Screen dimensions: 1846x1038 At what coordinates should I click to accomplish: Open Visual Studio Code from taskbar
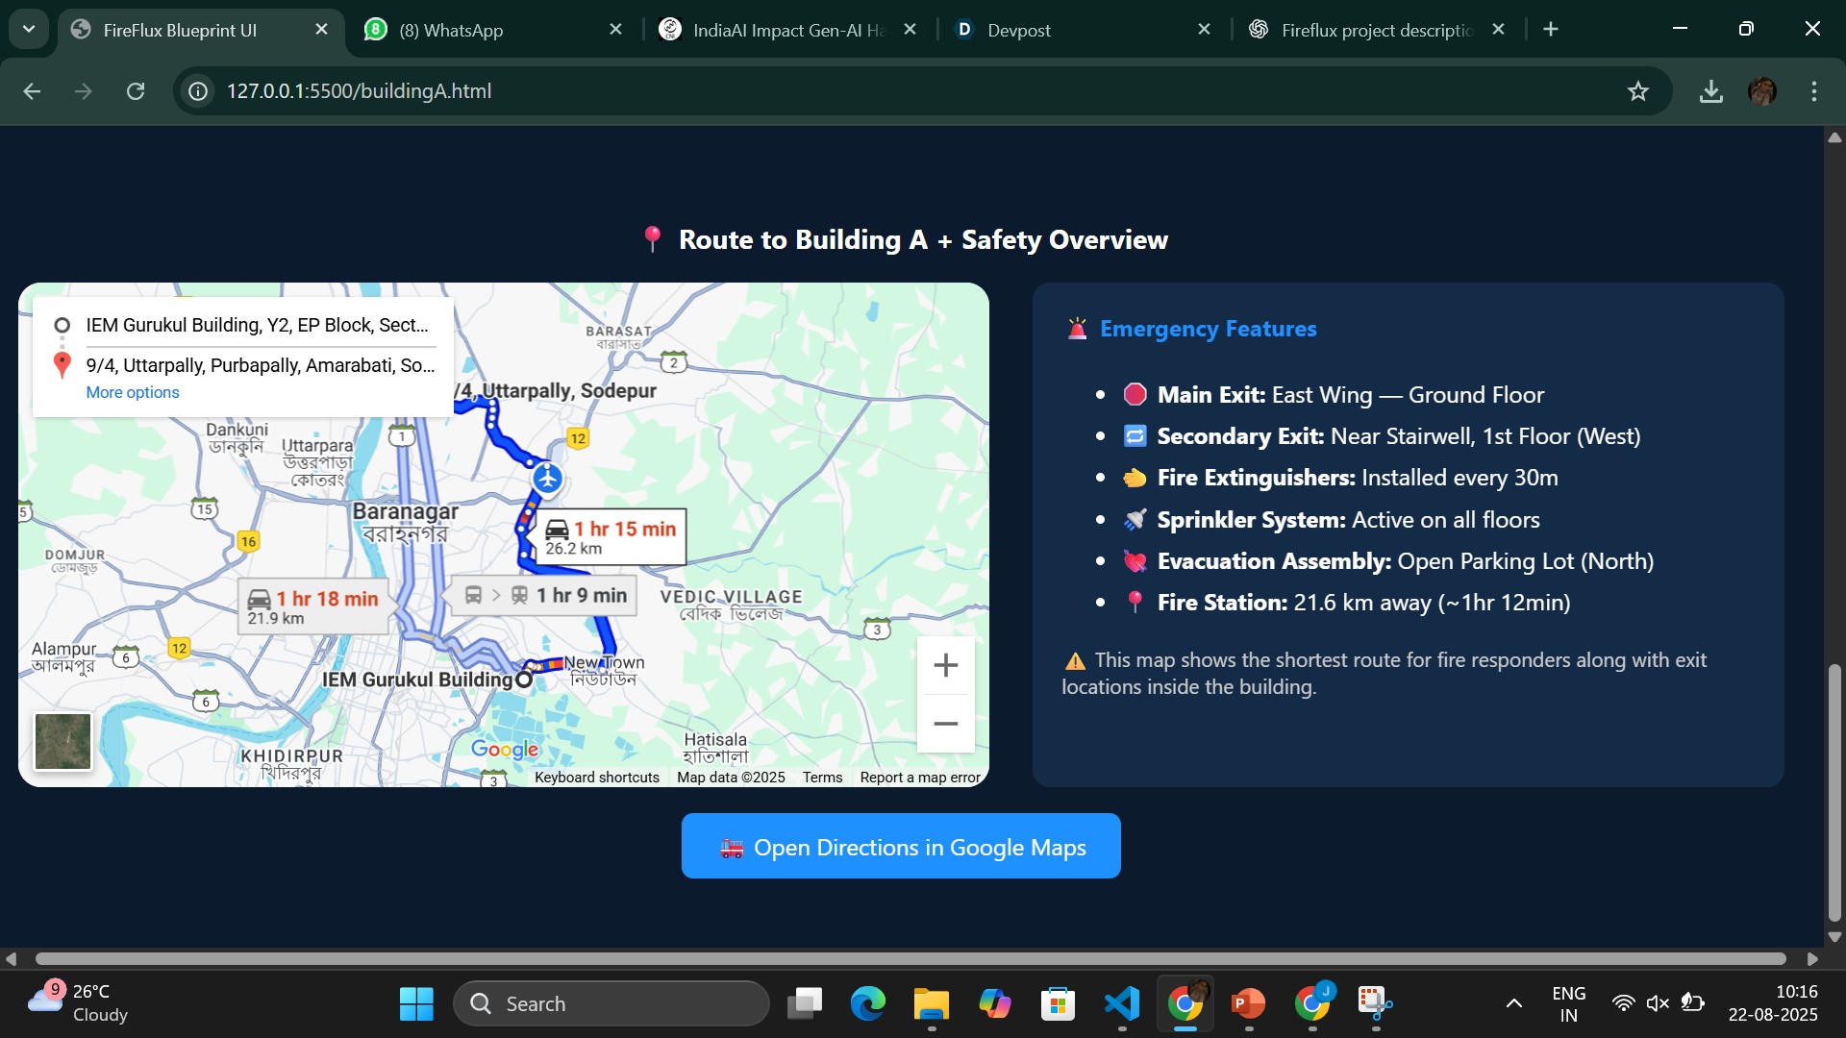coord(1121,1003)
